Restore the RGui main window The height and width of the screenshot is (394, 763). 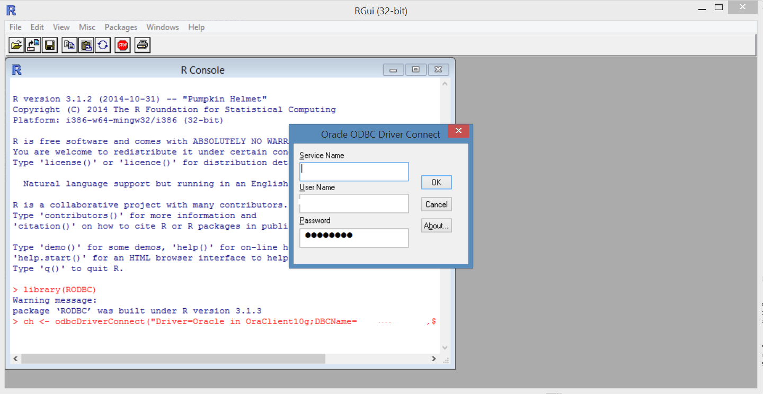point(718,7)
